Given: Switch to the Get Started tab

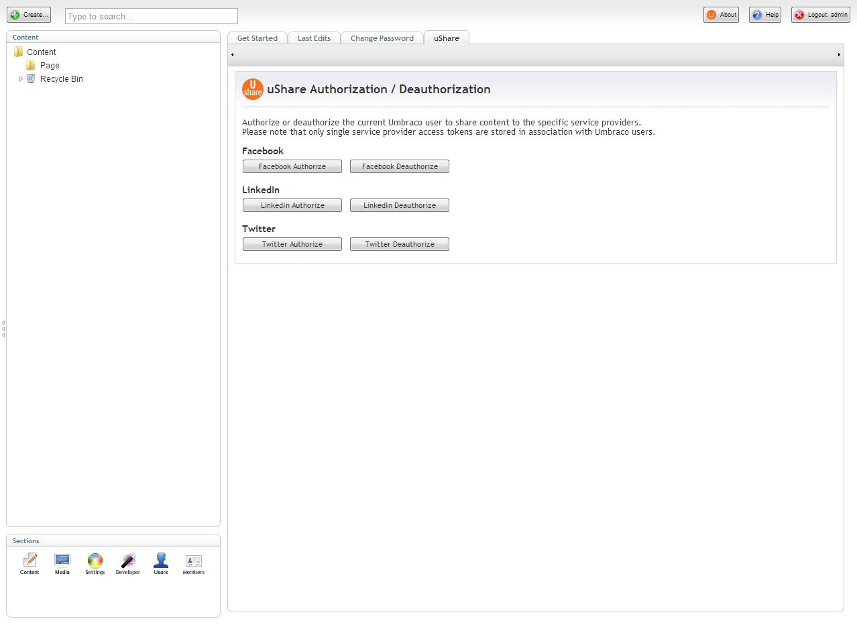Looking at the screenshot, I should point(258,38).
